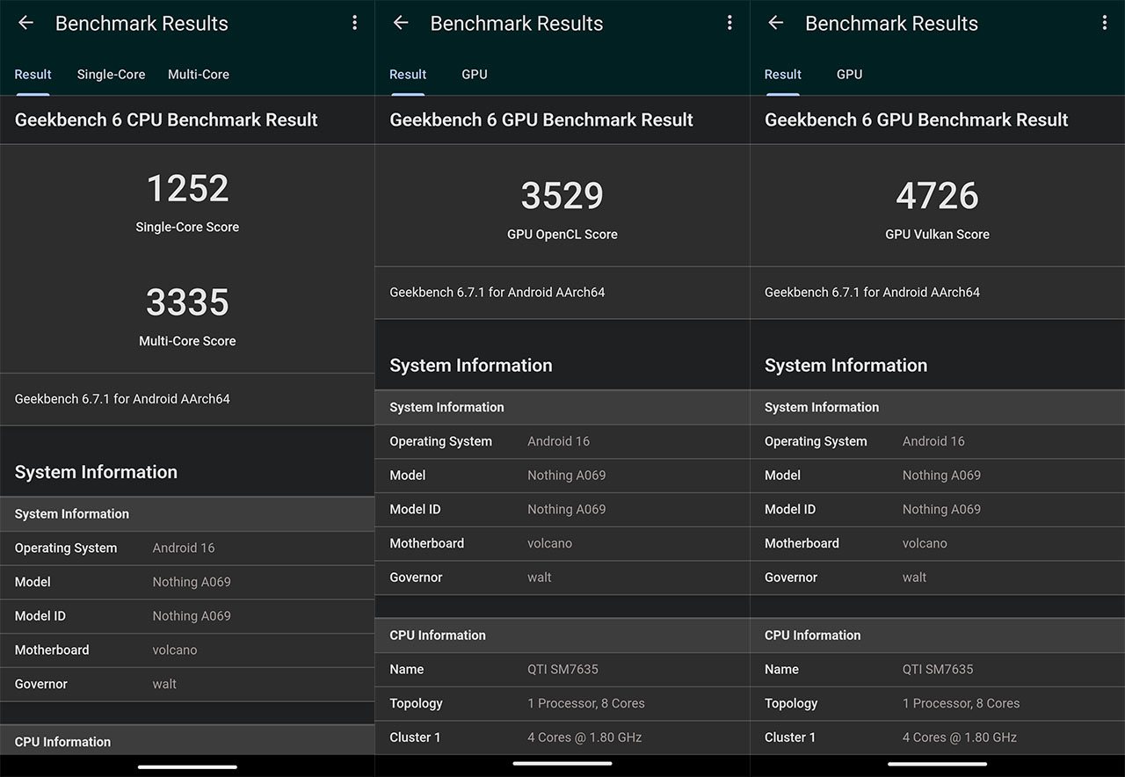Viewport: 1125px width, 777px height.
Task: Switch to the Multi-Core tab
Action: (199, 75)
